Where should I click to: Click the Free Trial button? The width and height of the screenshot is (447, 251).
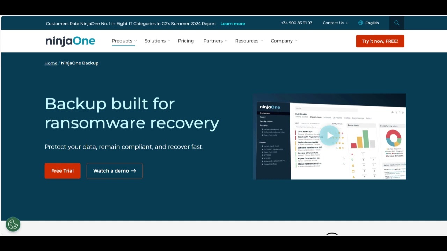click(63, 171)
